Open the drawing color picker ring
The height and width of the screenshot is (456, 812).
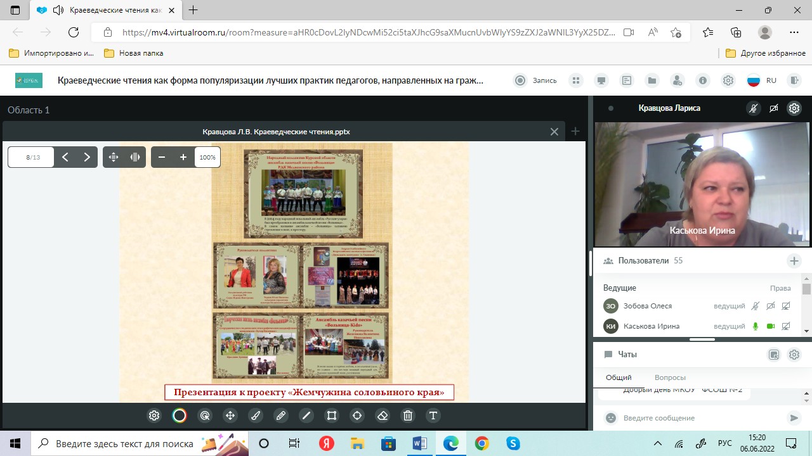pyautogui.click(x=180, y=415)
